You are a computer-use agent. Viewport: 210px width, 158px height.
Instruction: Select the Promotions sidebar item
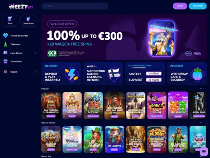pyautogui.click(x=20, y=61)
